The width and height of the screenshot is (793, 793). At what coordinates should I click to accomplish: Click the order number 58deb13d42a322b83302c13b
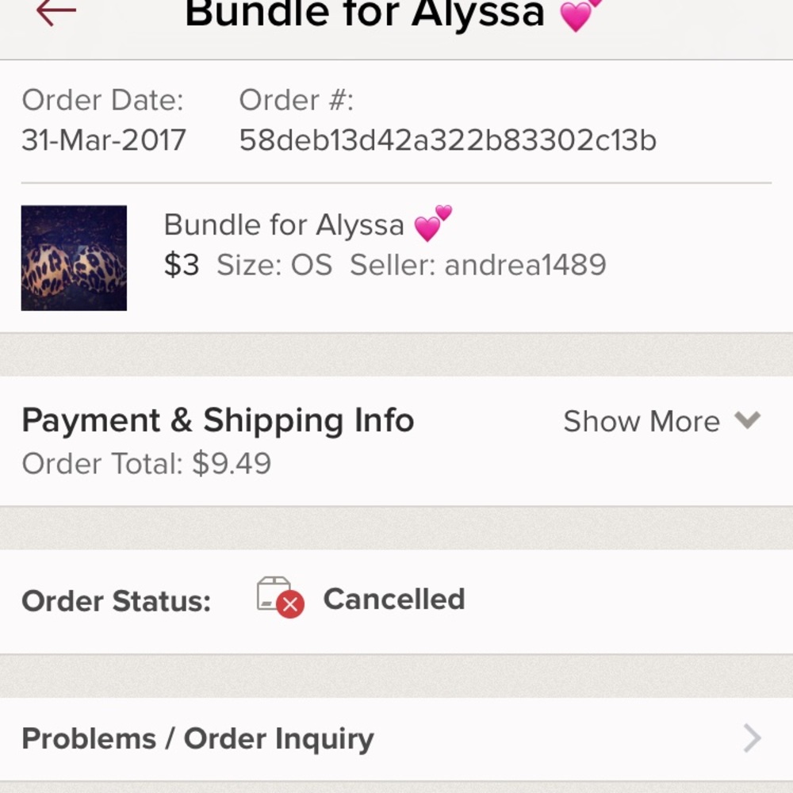click(x=447, y=140)
